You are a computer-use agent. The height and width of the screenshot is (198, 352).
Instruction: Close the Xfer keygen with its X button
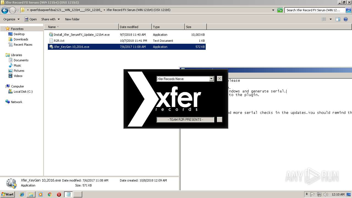pos(219,79)
